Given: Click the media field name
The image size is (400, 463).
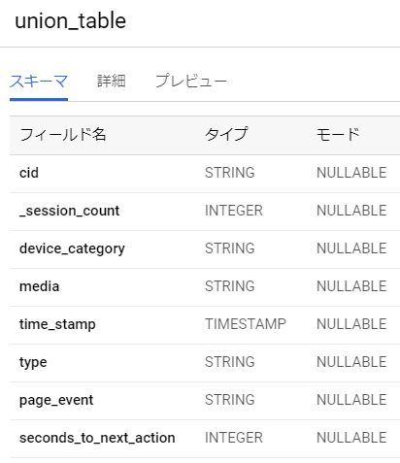Looking at the screenshot, I should (40, 286).
